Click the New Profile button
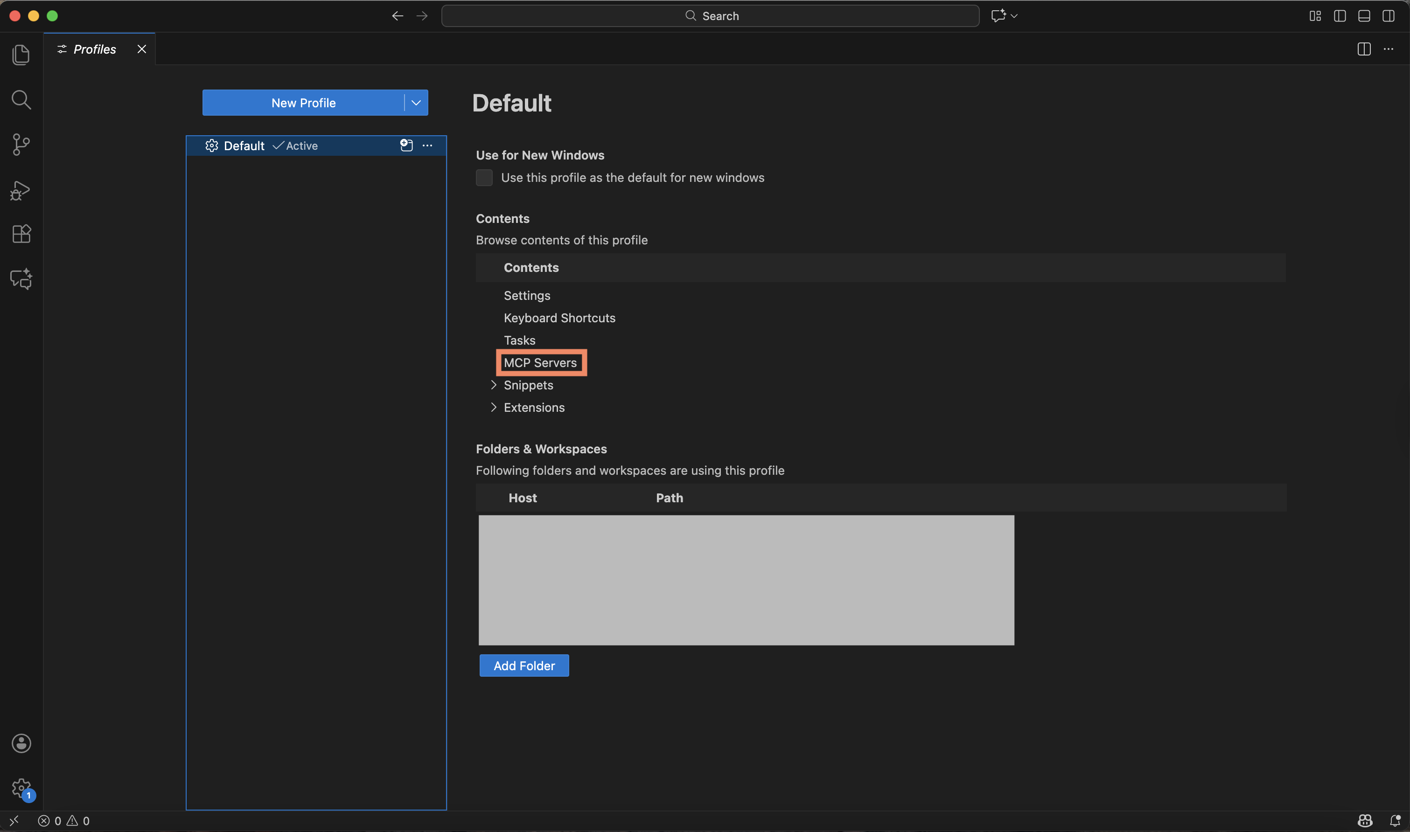Viewport: 1410px width, 832px height. [303, 103]
